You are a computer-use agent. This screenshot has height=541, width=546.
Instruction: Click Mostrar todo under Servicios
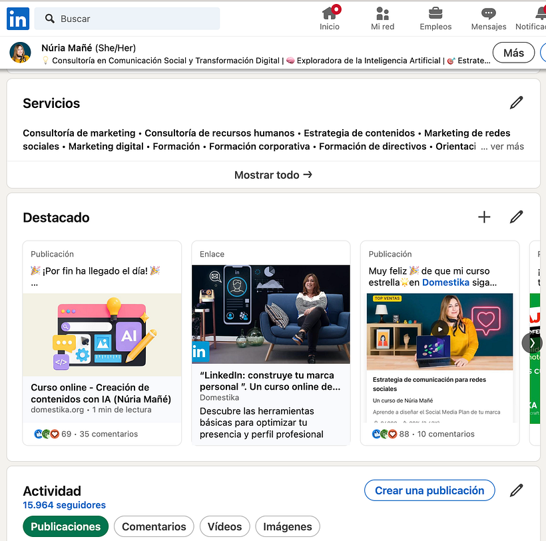click(273, 174)
